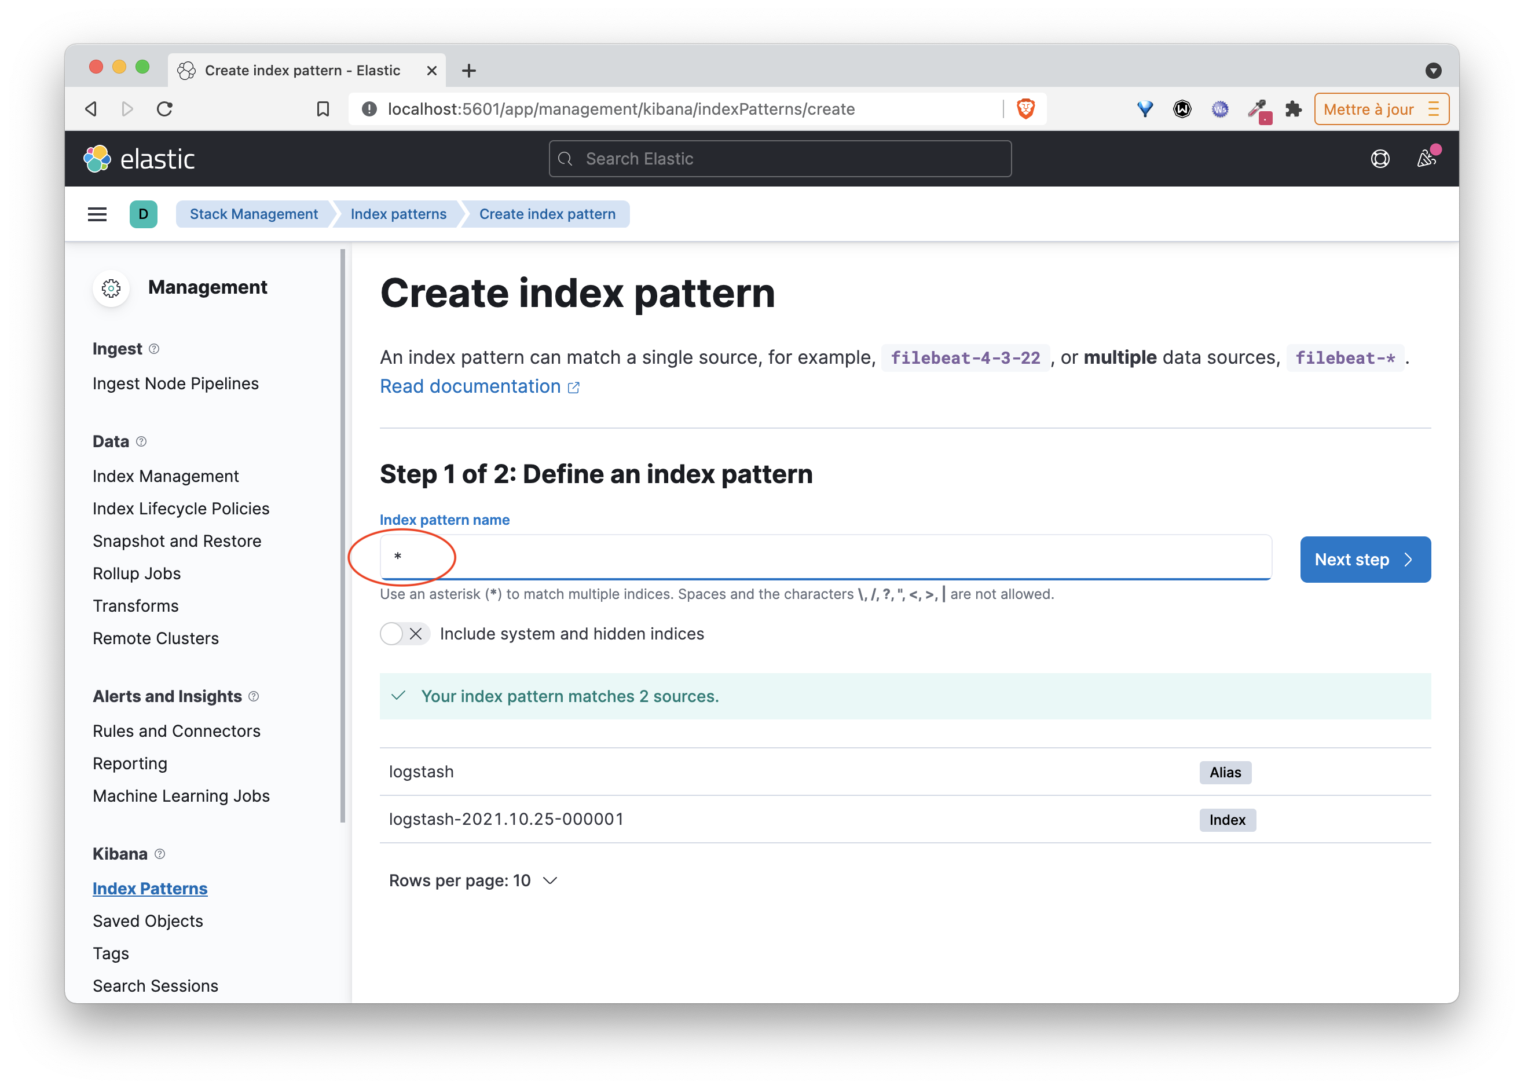
Task: Open Read documentation link
Action: [479, 387]
